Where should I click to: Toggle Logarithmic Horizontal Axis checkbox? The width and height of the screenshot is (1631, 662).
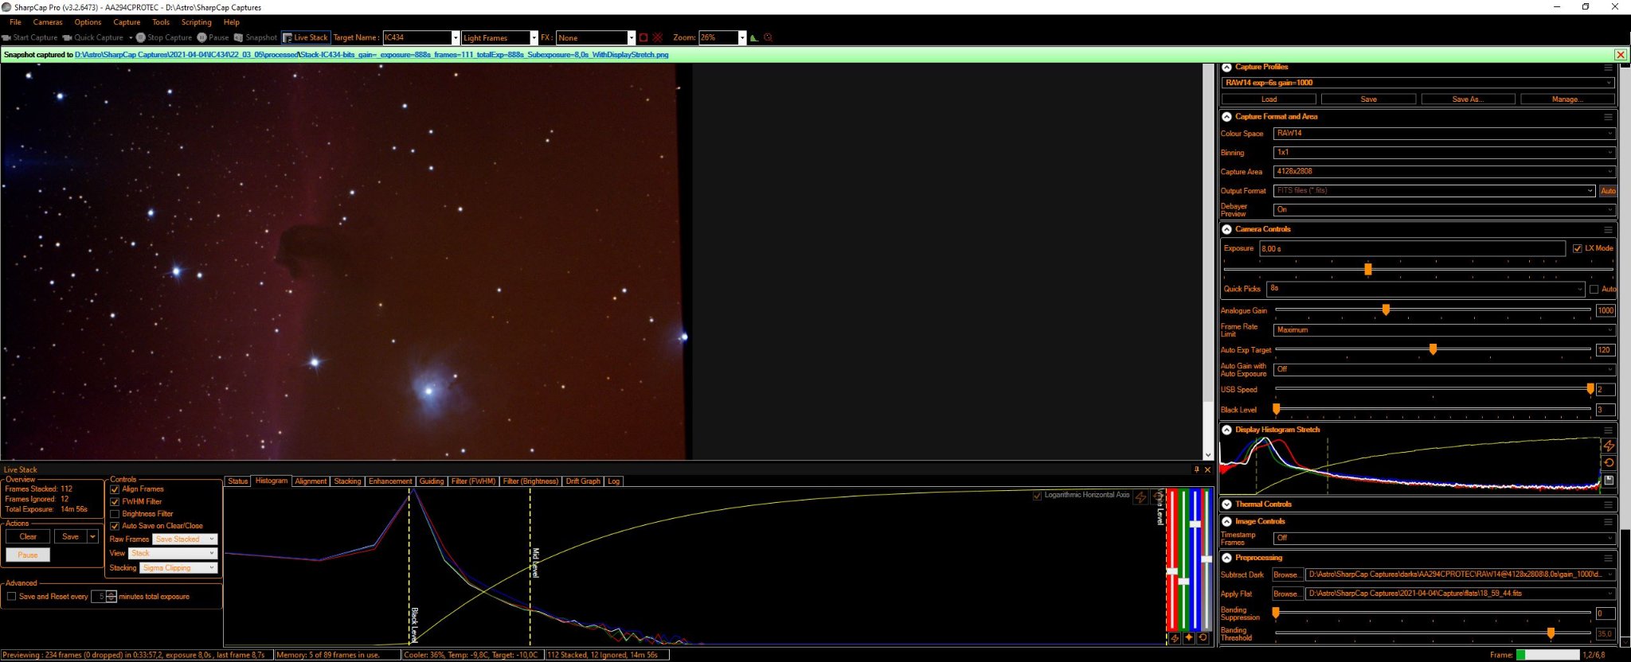tap(1037, 496)
